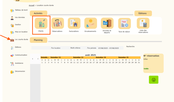Open Loc courte durée menu label

pyautogui.click(x=22, y=39)
